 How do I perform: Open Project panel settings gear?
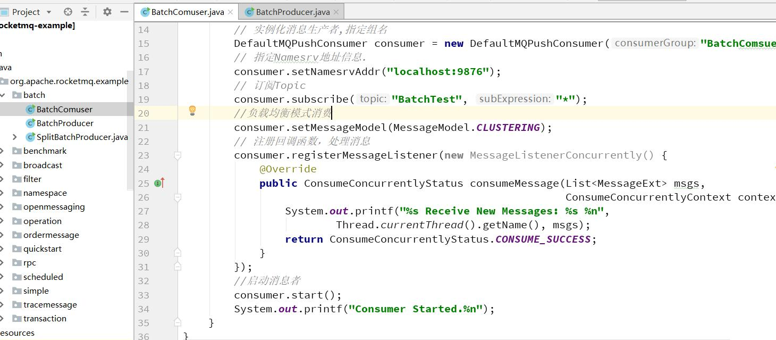(107, 12)
